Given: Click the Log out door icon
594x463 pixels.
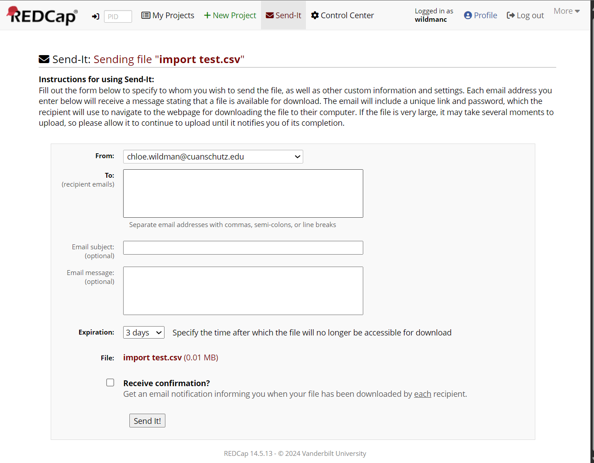Looking at the screenshot, I should [510, 15].
